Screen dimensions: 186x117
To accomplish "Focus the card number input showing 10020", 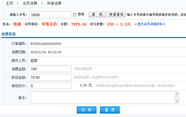I will tap(51, 15).
